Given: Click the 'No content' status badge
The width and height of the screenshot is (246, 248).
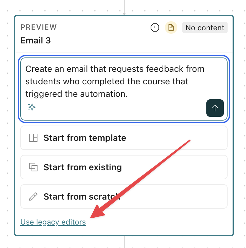Looking at the screenshot, I should point(205,28).
